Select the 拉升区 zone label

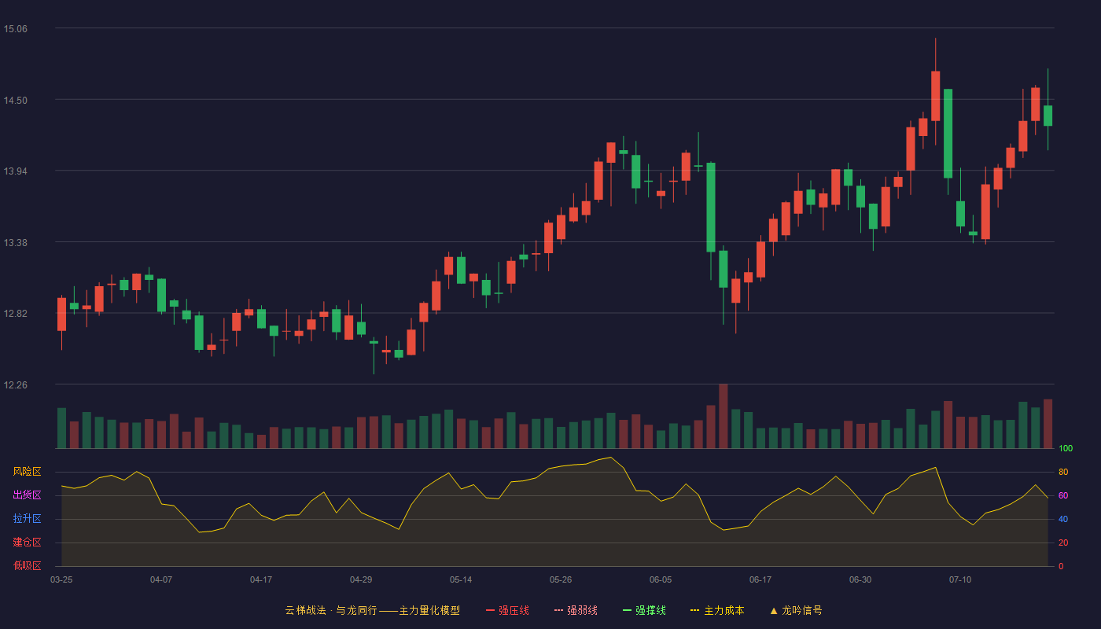pyautogui.click(x=28, y=519)
